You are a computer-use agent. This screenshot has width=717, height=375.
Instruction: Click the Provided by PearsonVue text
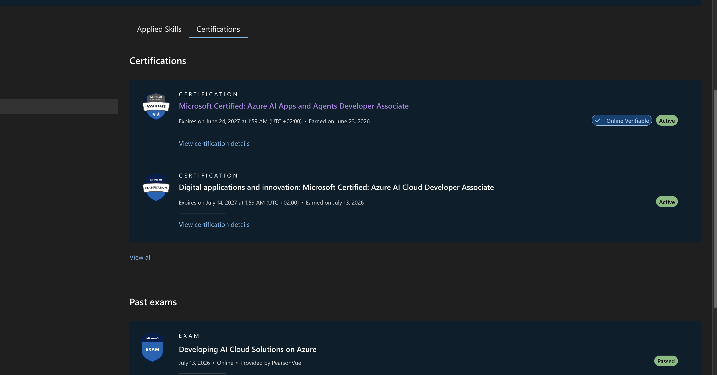click(x=271, y=363)
